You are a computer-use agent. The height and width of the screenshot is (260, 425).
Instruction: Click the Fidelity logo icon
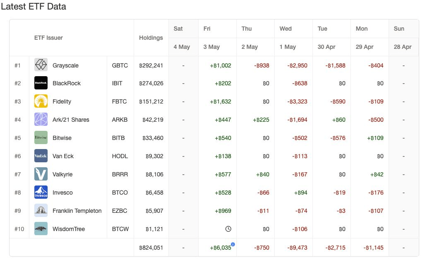(x=41, y=101)
